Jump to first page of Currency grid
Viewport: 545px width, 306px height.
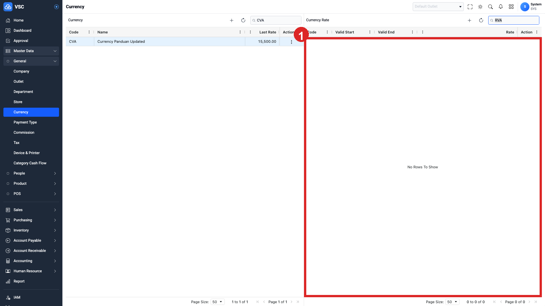coord(258,302)
